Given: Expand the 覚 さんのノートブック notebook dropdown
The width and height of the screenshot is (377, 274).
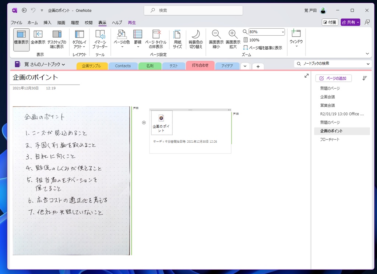Looking at the screenshot, I should 63,64.
